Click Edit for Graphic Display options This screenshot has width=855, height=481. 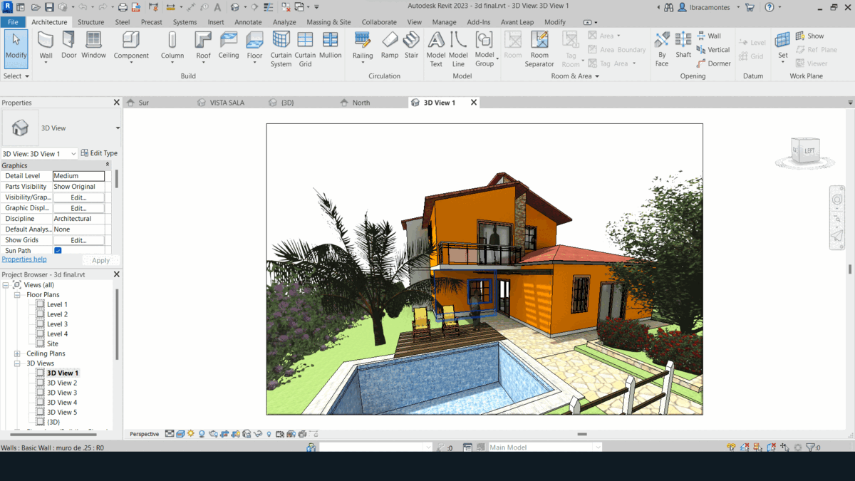tap(78, 208)
